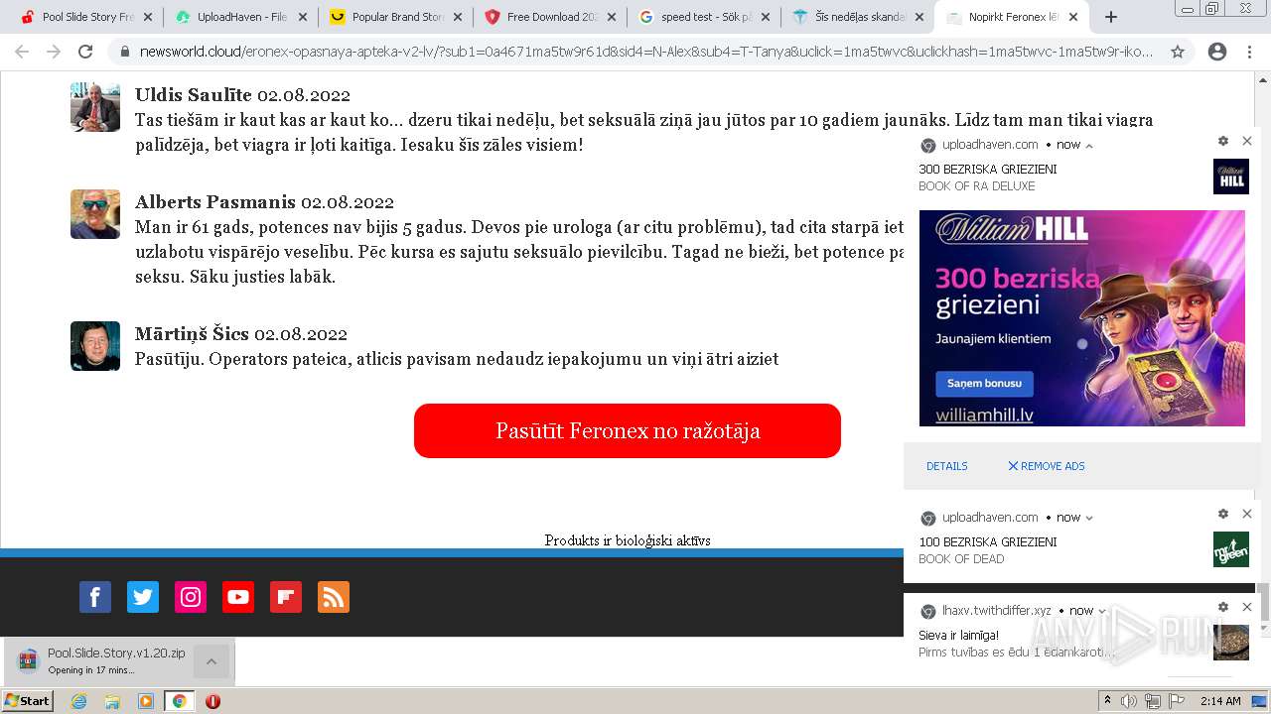Viewport: 1271px width, 714px height.
Task: Click the browser Back arrow
Action: [22, 52]
